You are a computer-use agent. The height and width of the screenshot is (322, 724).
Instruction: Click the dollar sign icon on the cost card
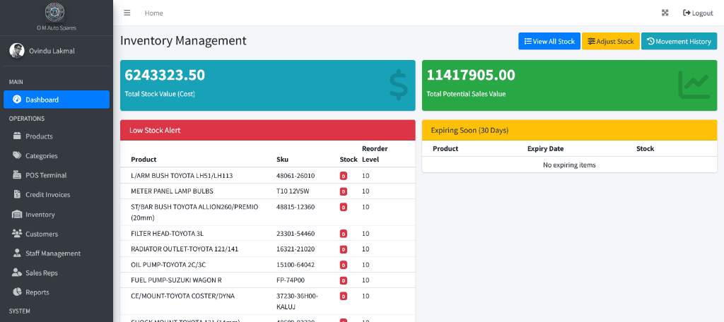(x=398, y=85)
